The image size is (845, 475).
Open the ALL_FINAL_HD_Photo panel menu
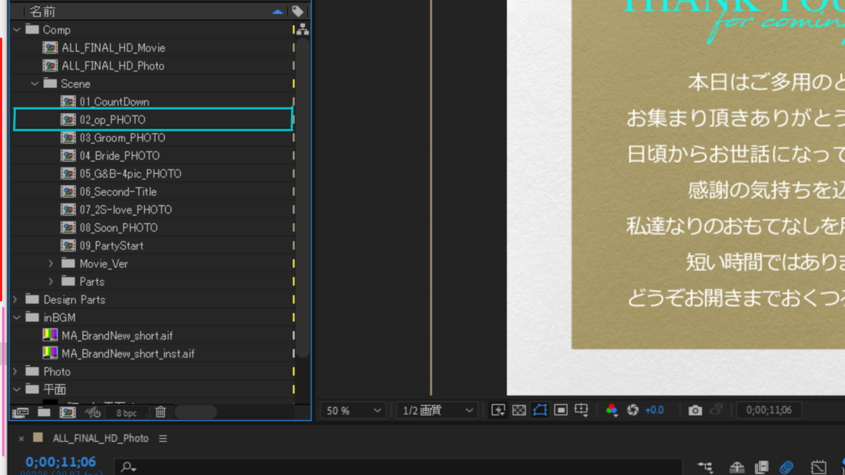(x=163, y=438)
